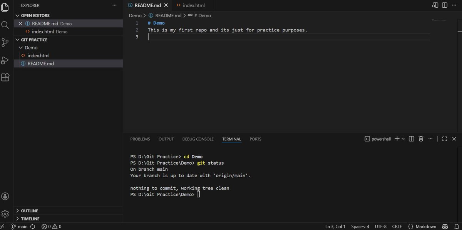Screen dimensions: 462x230
Task: Kill the terminal with trash icon
Action: click(421, 139)
